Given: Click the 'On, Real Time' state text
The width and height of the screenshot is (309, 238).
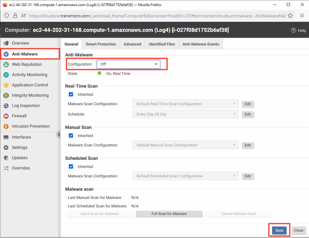Looking at the screenshot, I should point(118,74).
